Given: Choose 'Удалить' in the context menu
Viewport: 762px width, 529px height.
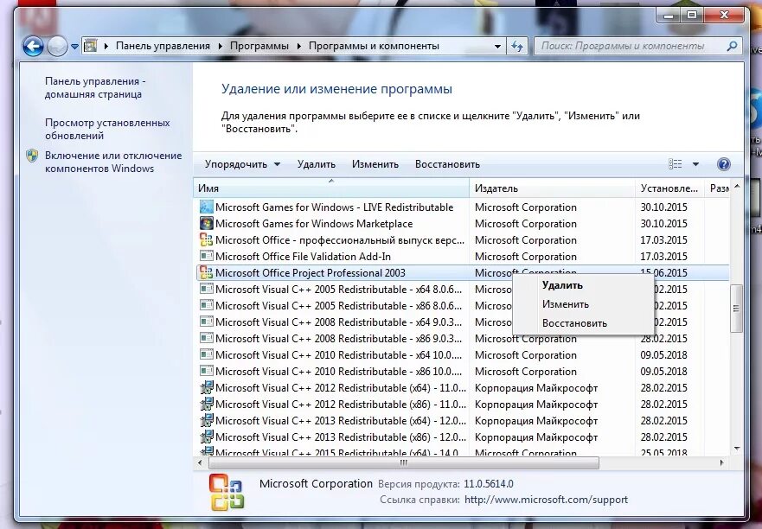Looking at the screenshot, I should click(x=582, y=285).
